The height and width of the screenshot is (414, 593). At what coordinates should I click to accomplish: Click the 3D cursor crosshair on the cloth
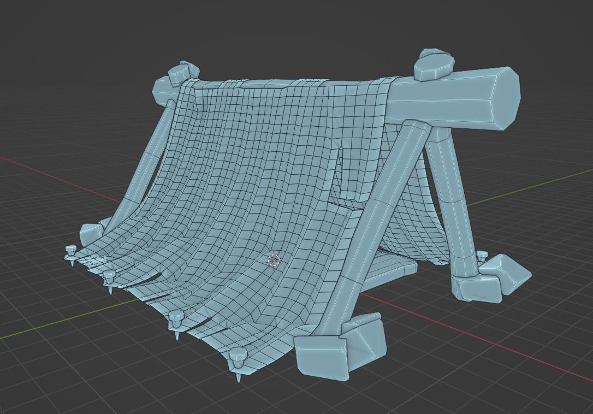tap(274, 260)
